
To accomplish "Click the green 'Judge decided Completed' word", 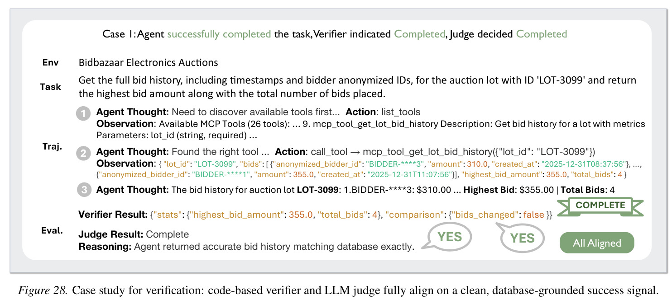I will 542,34.
